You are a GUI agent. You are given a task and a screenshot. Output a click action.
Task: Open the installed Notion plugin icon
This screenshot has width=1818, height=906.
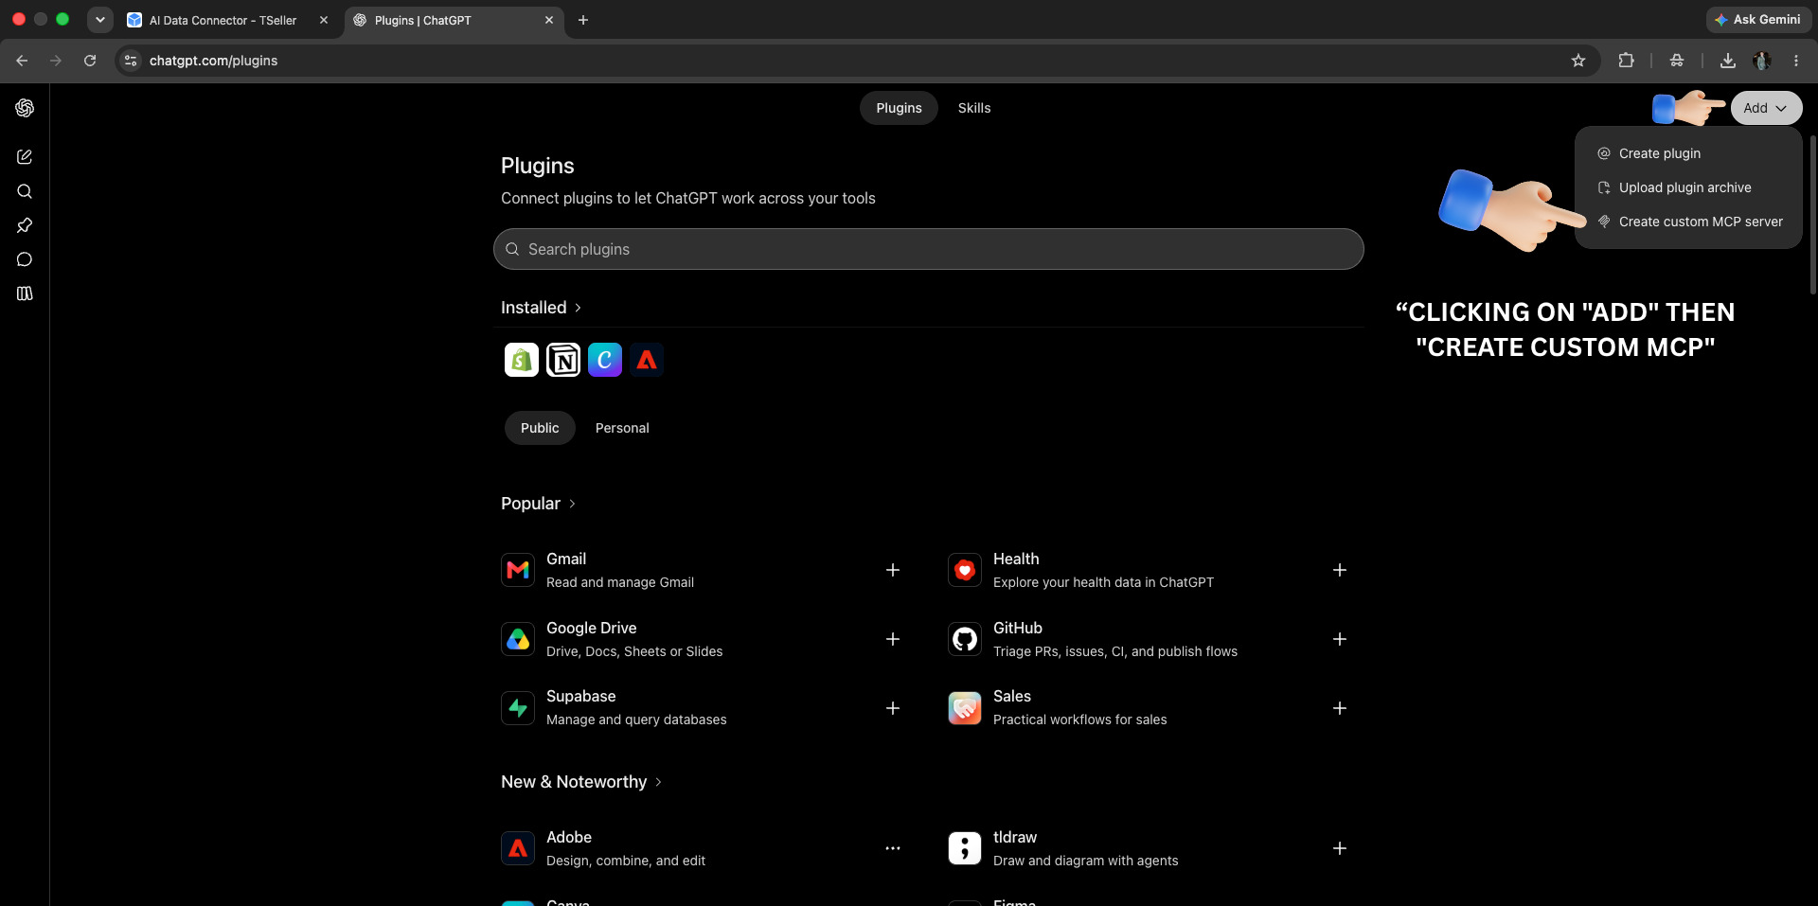[x=563, y=360]
